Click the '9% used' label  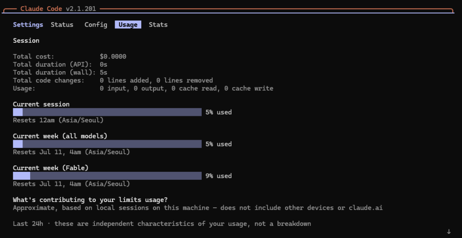(219, 176)
